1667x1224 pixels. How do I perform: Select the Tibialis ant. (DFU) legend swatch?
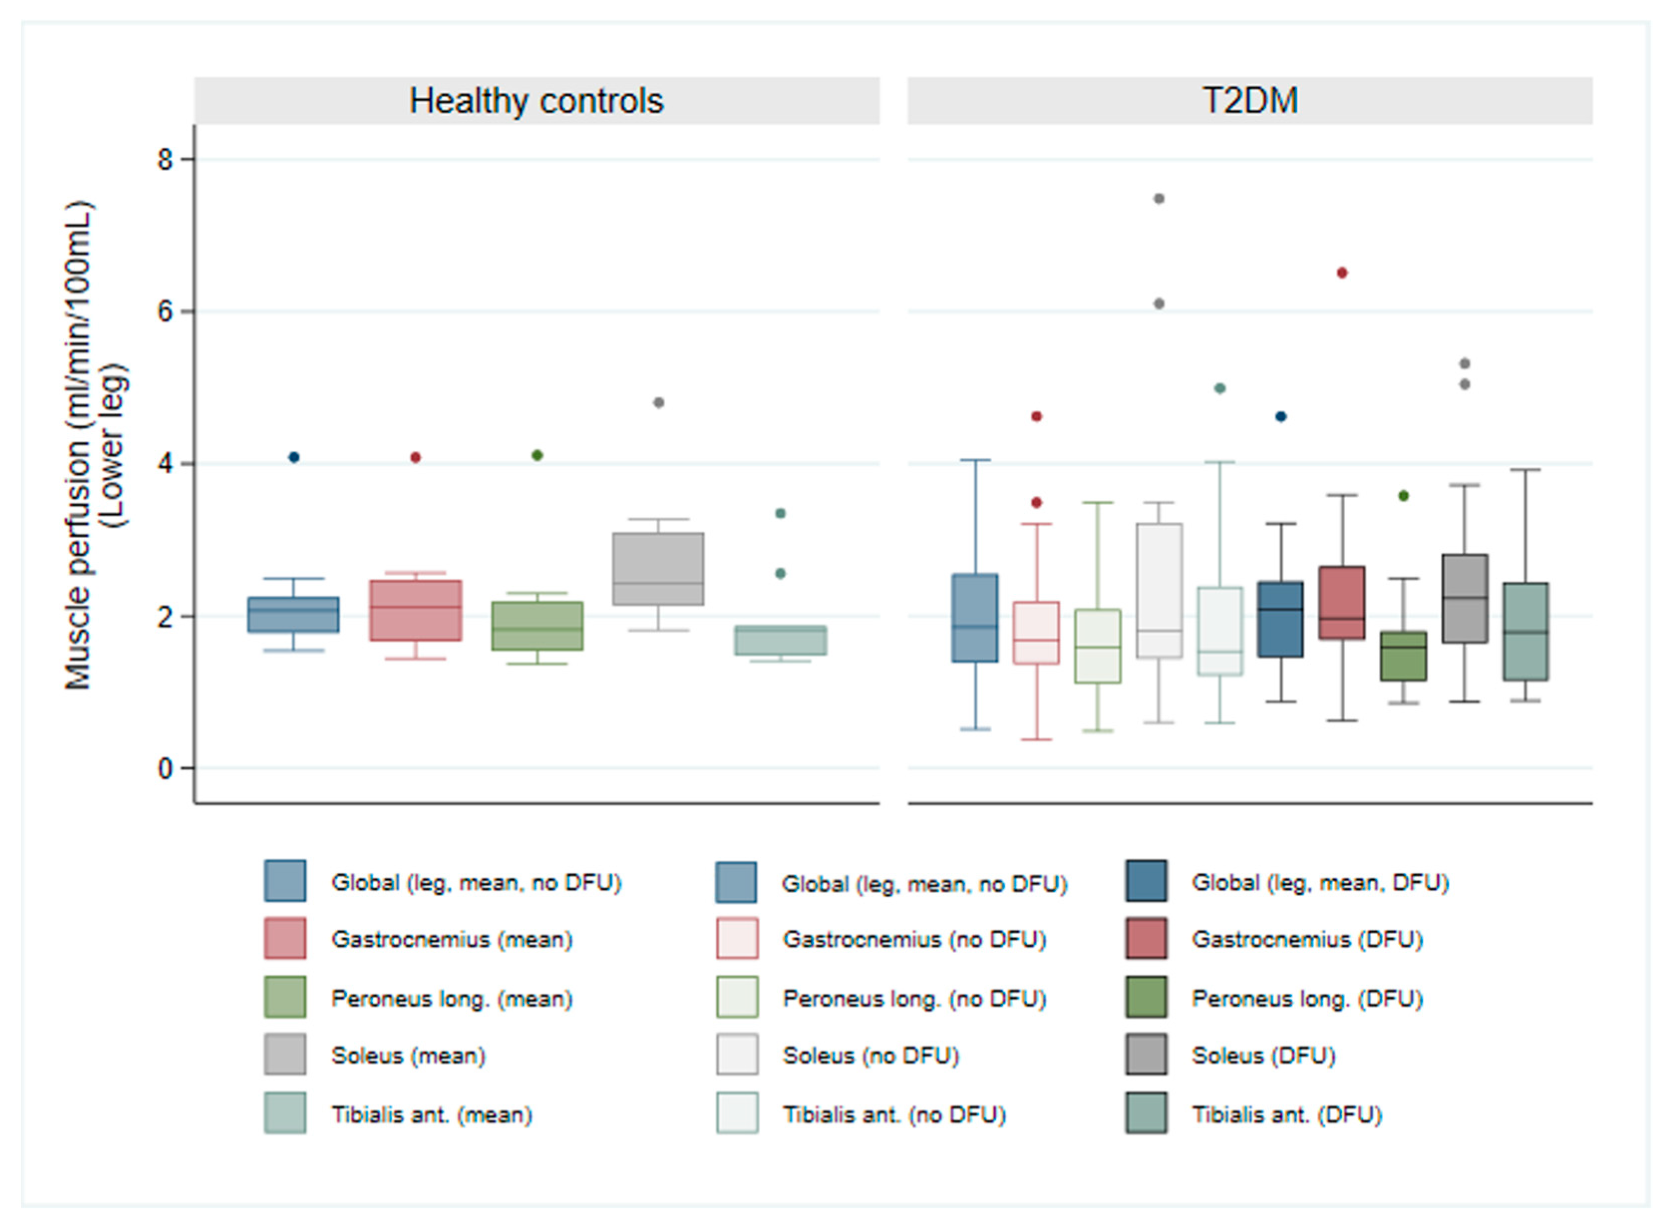tap(1145, 1113)
